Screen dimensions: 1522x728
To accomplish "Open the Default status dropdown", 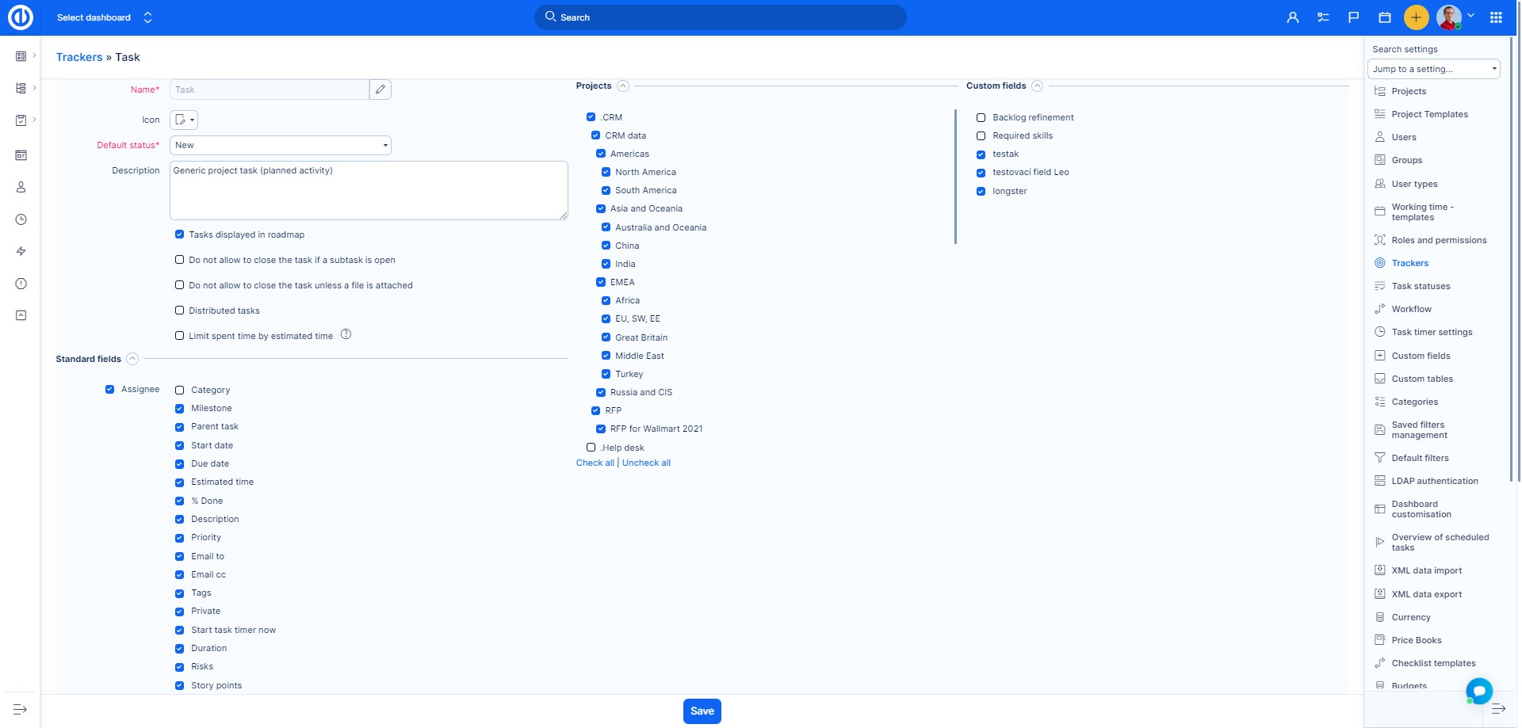I will (281, 145).
